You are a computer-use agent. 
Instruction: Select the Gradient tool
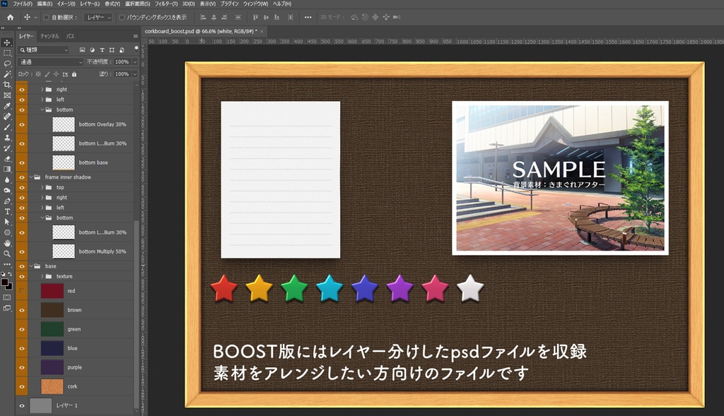(x=7, y=170)
